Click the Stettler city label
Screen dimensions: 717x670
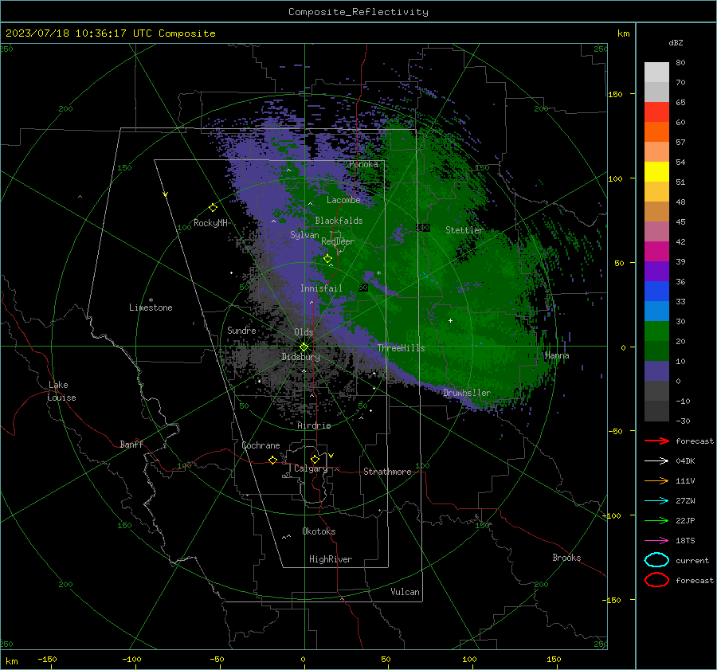click(464, 230)
